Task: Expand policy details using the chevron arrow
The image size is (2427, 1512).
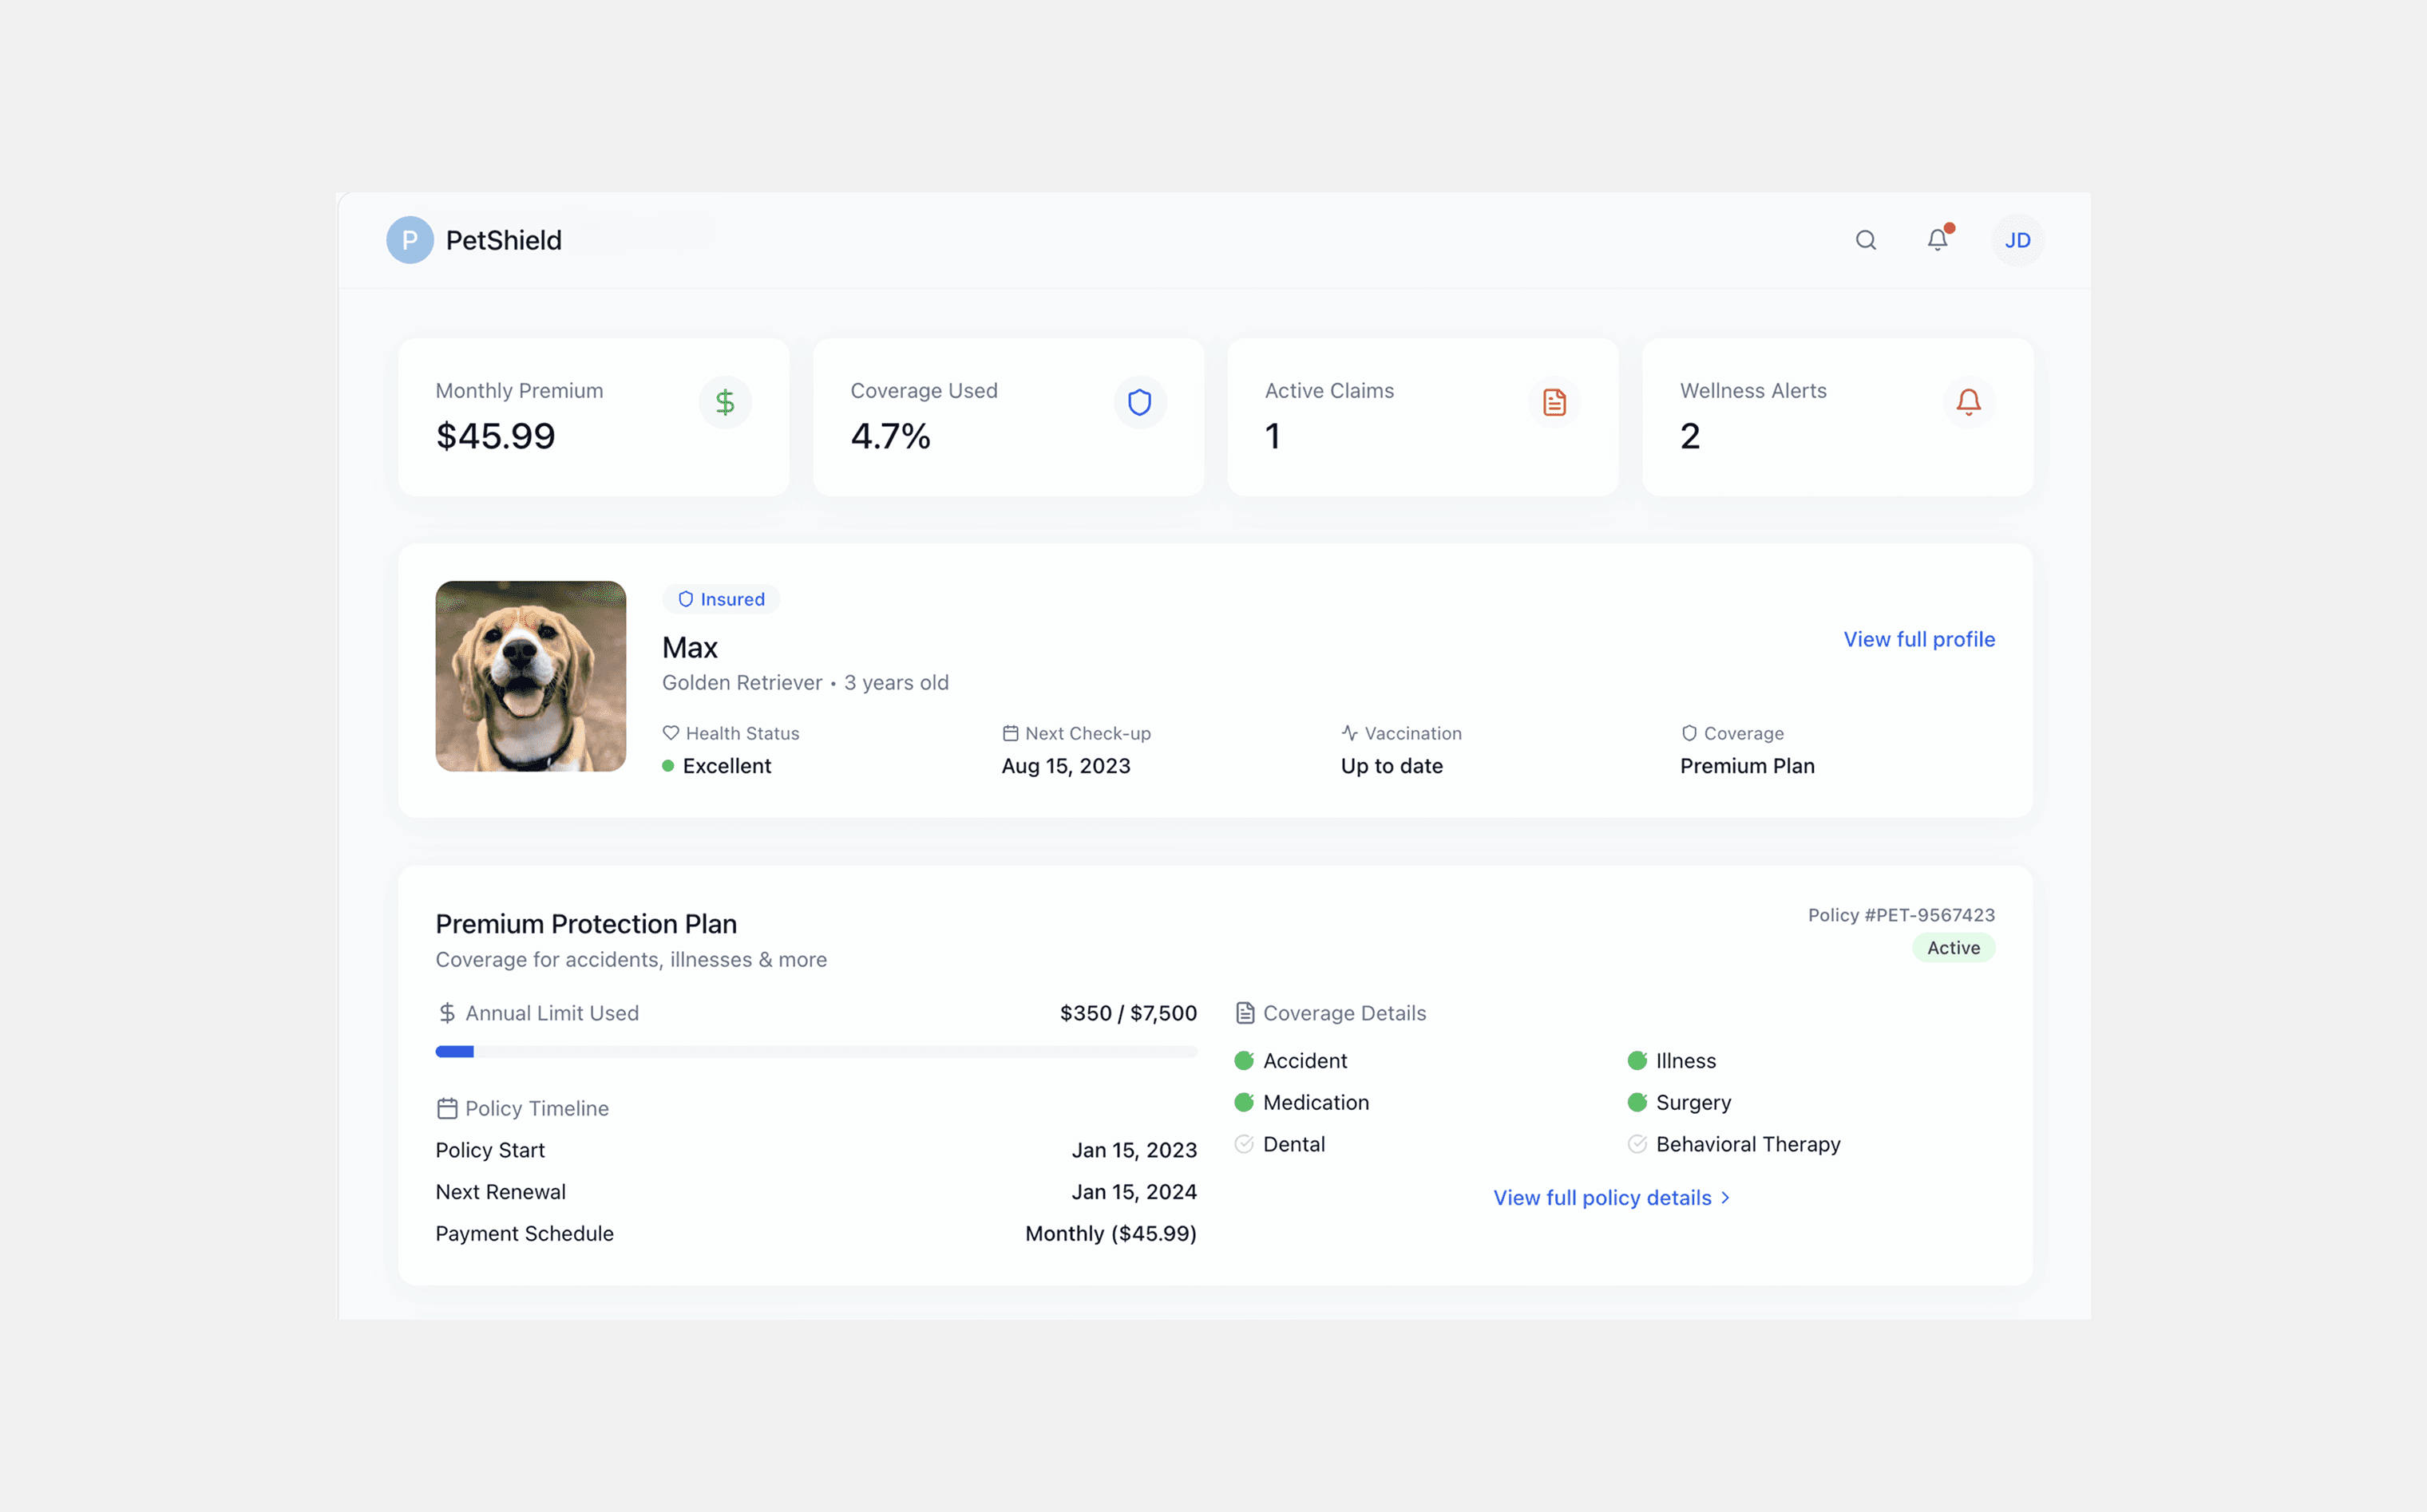Action: pyautogui.click(x=1726, y=1197)
